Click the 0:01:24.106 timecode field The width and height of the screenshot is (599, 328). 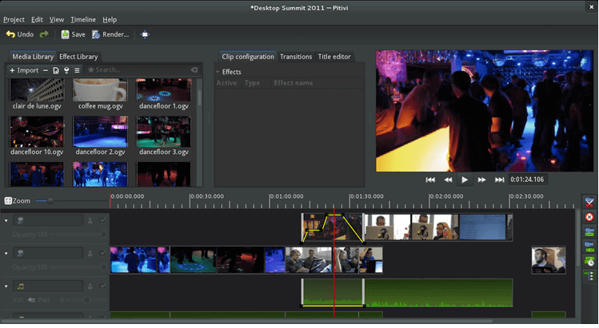[528, 180]
